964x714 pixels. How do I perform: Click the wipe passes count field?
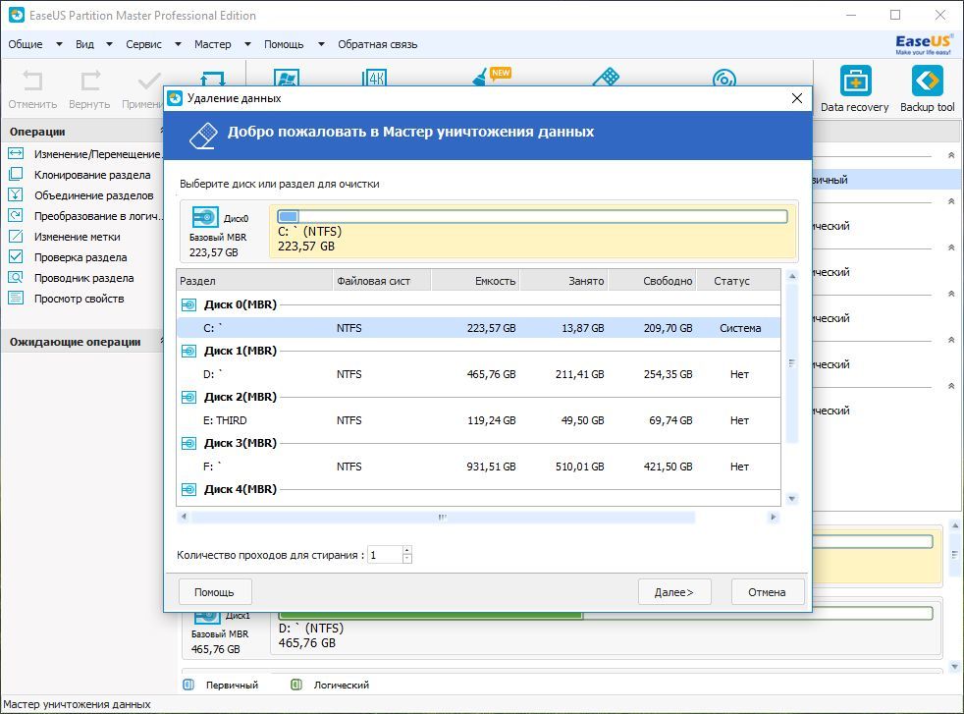[x=384, y=555]
